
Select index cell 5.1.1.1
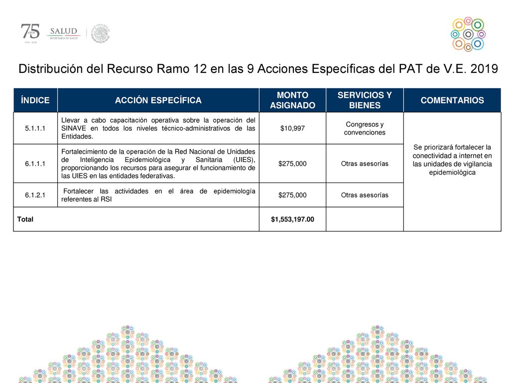point(35,128)
